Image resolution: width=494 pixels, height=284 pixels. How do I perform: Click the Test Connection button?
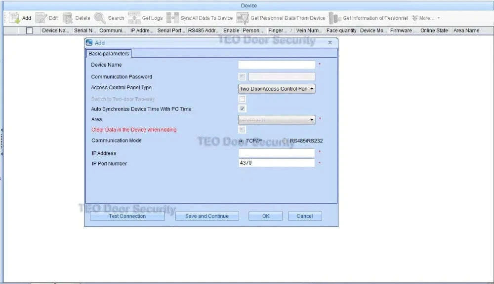[127, 216]
